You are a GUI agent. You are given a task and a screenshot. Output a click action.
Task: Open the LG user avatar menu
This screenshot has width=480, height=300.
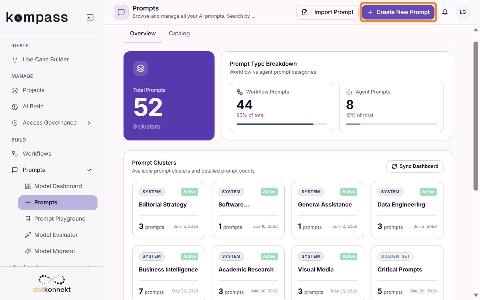463,12
